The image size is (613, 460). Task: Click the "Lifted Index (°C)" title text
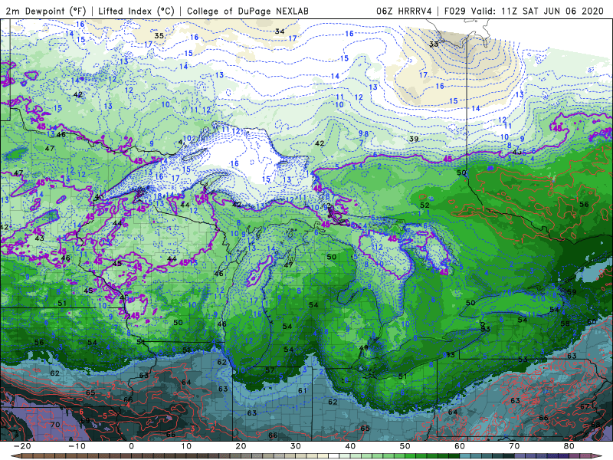(136, 11)
